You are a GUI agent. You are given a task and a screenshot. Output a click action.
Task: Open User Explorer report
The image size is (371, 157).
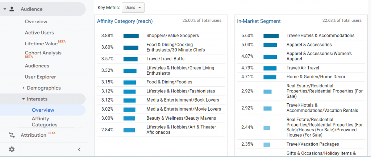tap(40, 77)
